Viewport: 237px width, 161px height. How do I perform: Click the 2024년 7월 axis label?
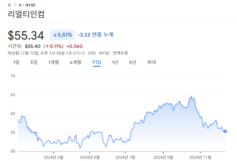pos(125,157)
